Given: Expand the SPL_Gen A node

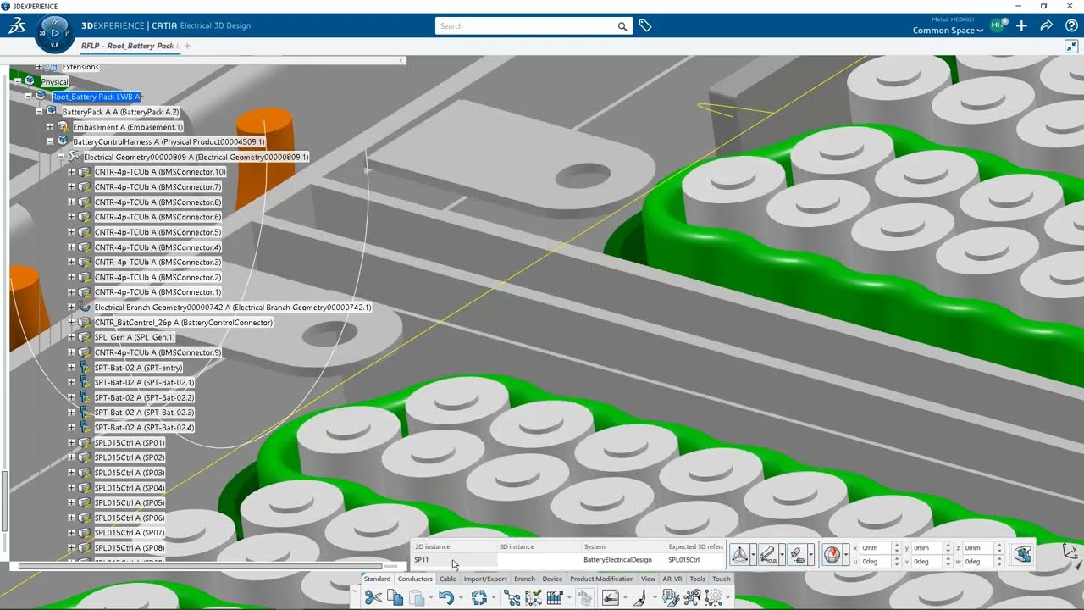Looking at the screenshot, I should (x=71, y=337).
